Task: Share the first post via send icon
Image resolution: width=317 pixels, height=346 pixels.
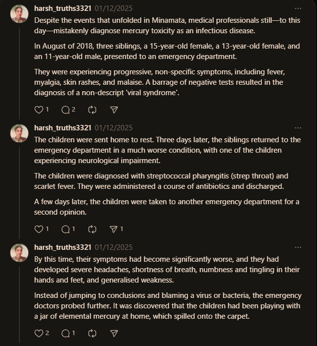Action: pyautogui.click(x=114, y=110)
